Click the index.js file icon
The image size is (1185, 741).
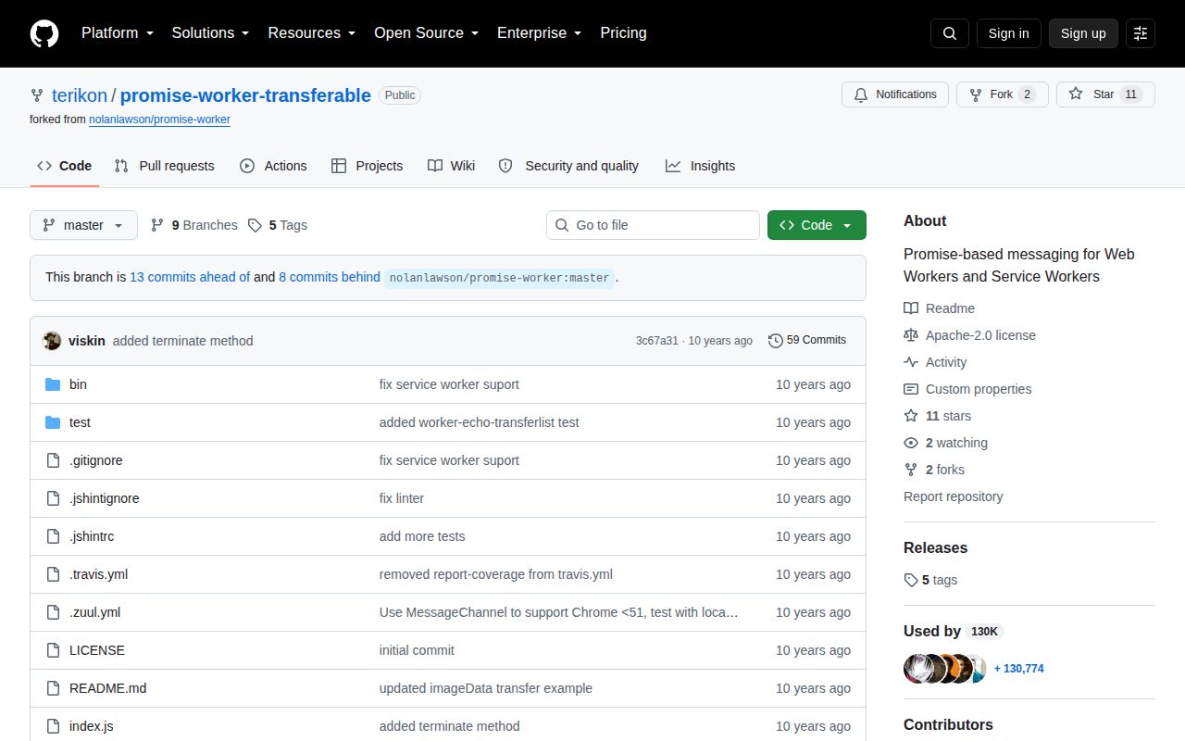click(x=53, y=726)
